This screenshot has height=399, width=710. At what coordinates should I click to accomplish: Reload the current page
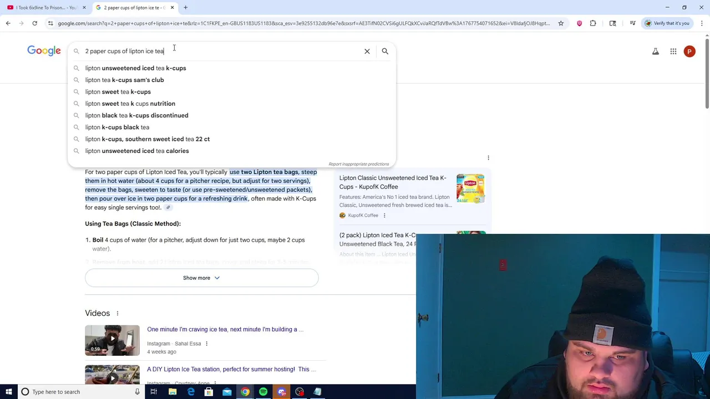(x=34, y=23)
